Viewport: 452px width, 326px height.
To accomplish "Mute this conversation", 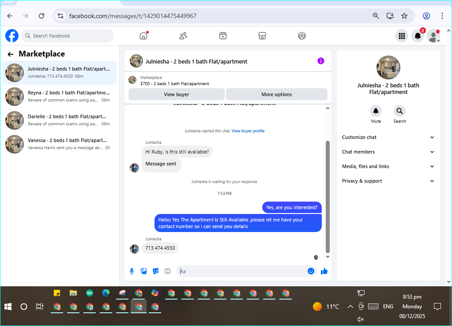I will tap(376, 111).
